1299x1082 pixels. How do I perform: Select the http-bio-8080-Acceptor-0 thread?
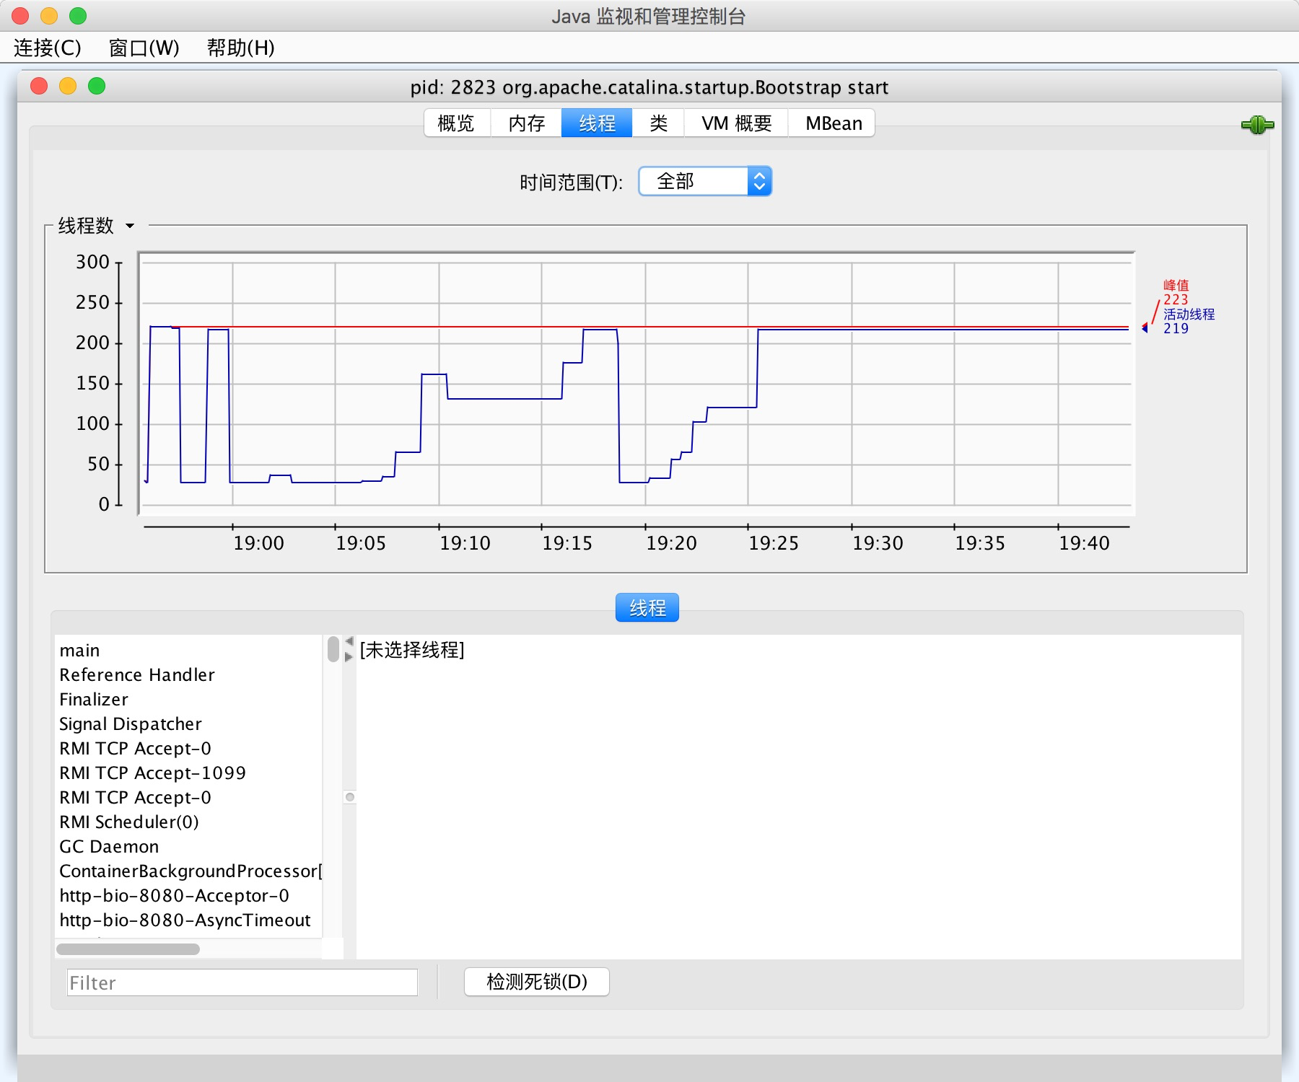coord(188,896)
